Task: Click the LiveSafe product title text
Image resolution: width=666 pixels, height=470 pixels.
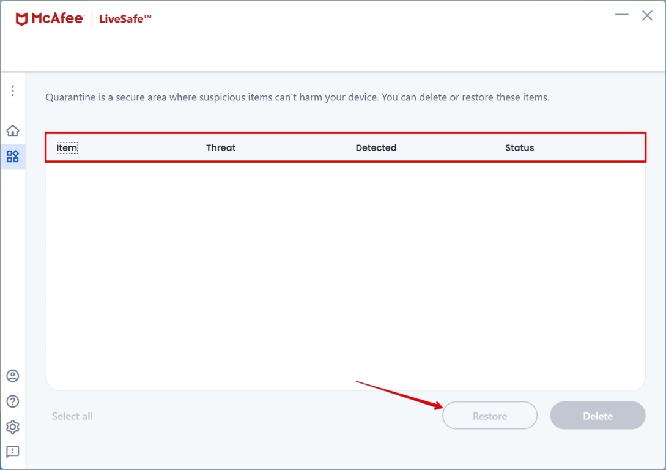Action: point(125,19)
